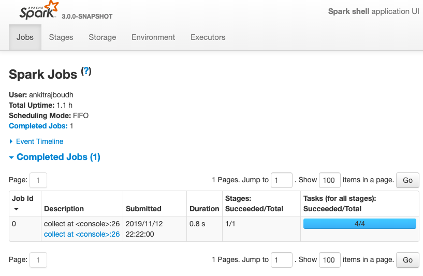Click the top Go button
Image resolution: width=423 pixels, height=276 pixels.
coord(407,180)
